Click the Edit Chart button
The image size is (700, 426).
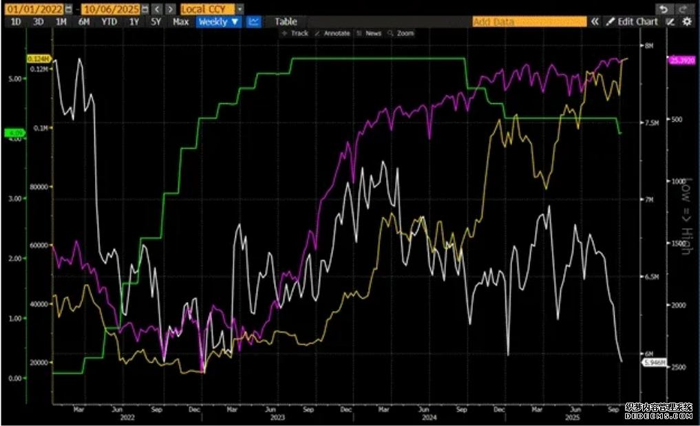point(632,21)
